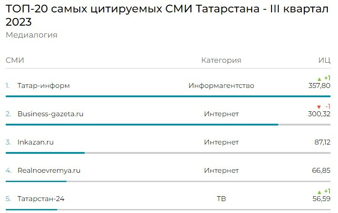Click the Медиалогия source subtitle
This screenshot has width=338, height=213.
pyautogui.click(x=31, y=35)
